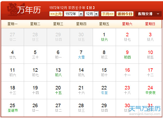The width and height of the screenshot is (163, 118).
Task: Select December 23 十八
Action: click(127, 90)
